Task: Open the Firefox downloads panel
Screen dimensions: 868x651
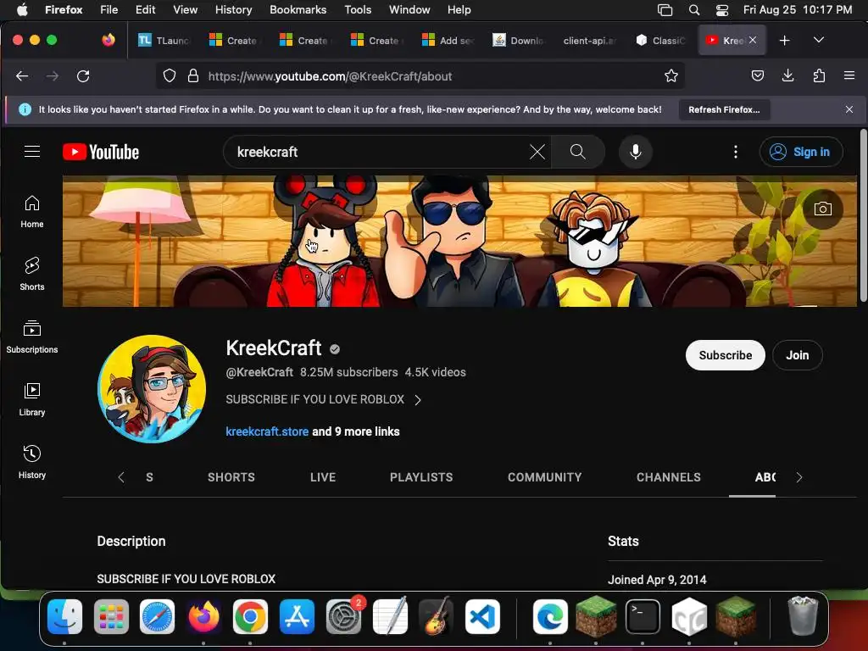Action: 787,75
